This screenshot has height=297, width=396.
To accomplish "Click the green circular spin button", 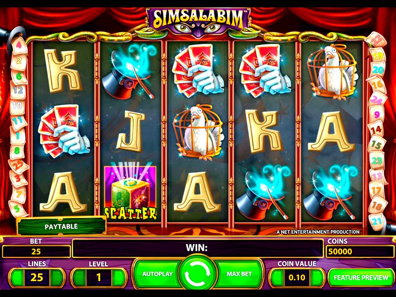I will click(197, 274).
